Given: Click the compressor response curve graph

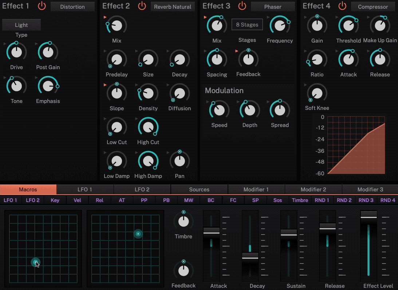Looking at the screenshot, I should (x=356, y=145).
